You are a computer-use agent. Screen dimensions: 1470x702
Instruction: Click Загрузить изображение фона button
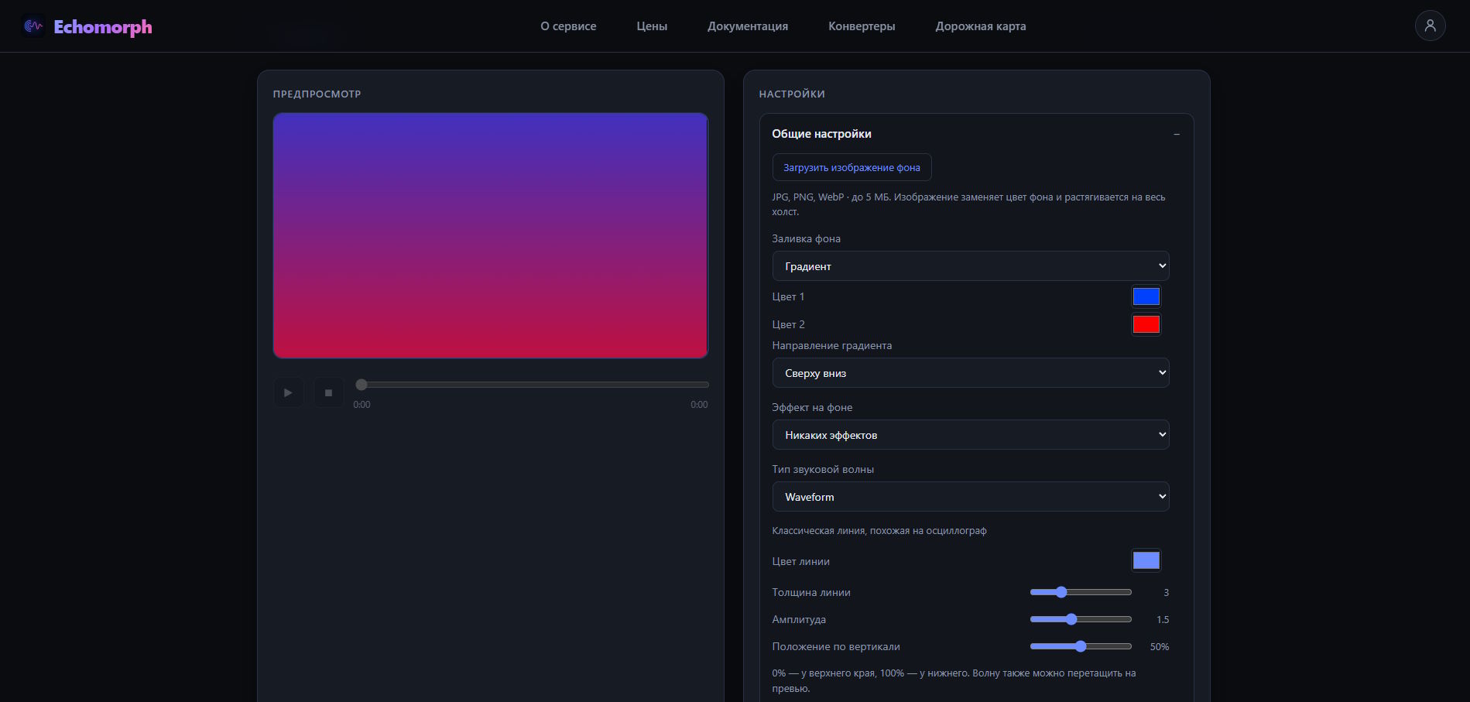click(852, 167)
